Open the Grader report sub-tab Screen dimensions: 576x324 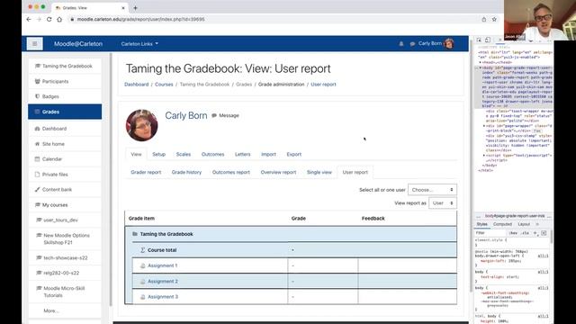[x=146, y=172]
